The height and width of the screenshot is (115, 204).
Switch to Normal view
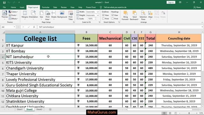click(x=164, y=113)
